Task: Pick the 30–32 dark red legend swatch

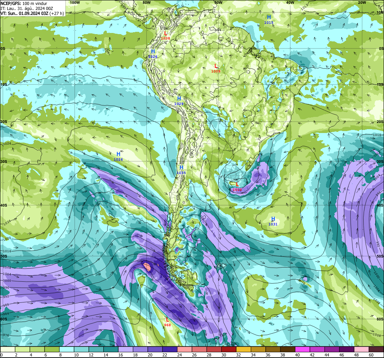Action: coord(229,349)
